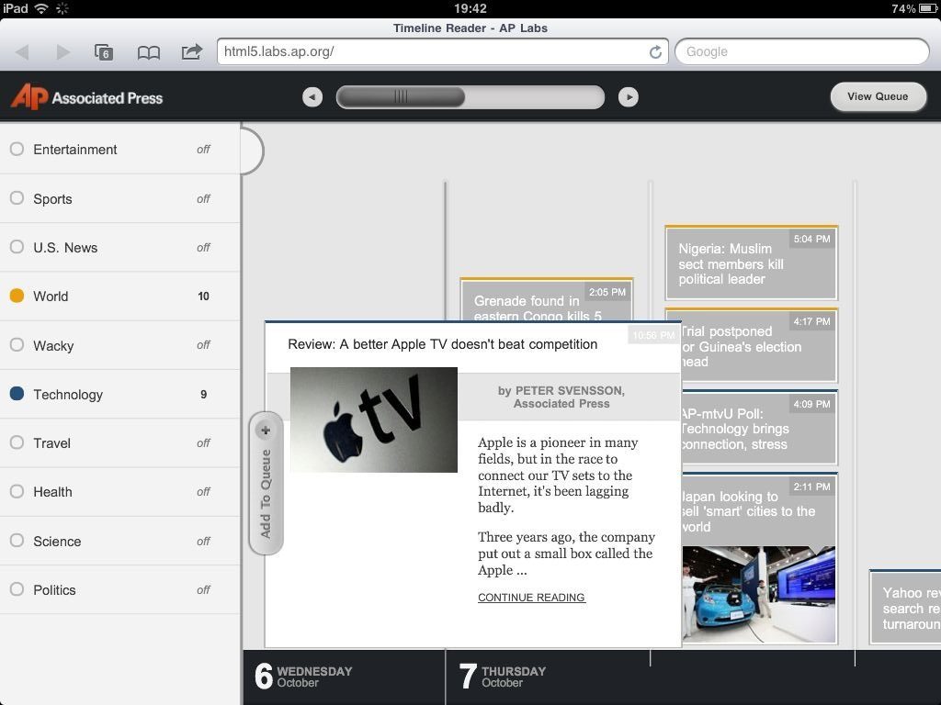This screenshot has height=705, width=941.
Task: Tap the Google search field
Action: click(x=801, y=51)
